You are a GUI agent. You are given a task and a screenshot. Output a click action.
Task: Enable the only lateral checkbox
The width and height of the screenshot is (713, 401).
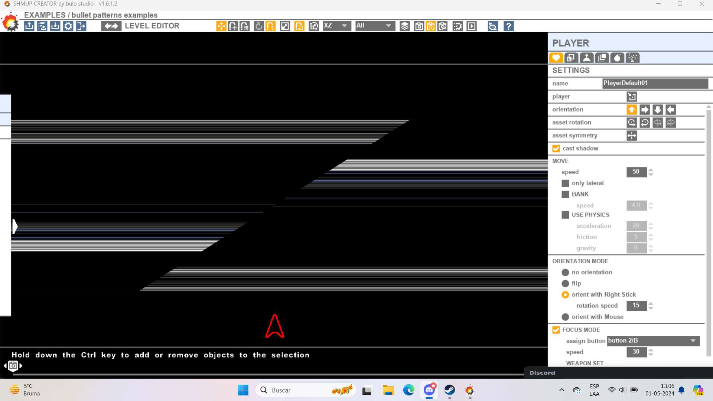pyautogui.click(x=565, y=183)
